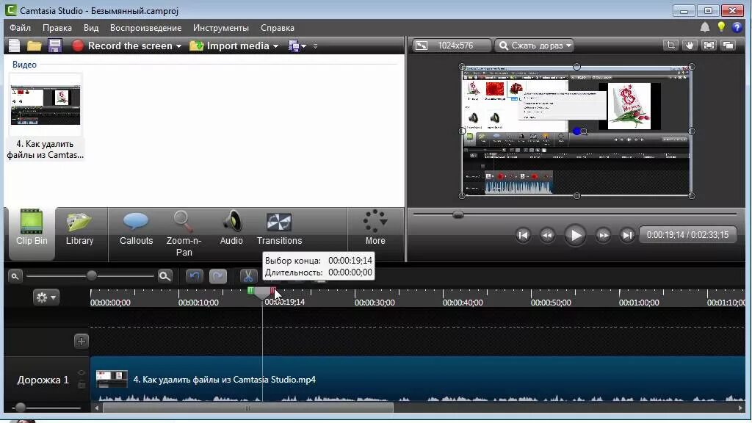Click the time display 0:00:19;14 / 0:02:33;15
Image resolution: width=752 pixels, height=423 pixels.
pyautogui.click(x=687, y=235)
